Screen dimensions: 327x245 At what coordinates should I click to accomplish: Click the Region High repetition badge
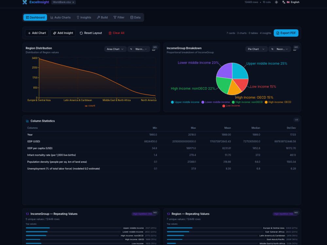[284, 214]
